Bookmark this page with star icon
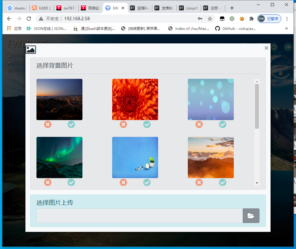296x249 pixels. [x=210, y=19]
